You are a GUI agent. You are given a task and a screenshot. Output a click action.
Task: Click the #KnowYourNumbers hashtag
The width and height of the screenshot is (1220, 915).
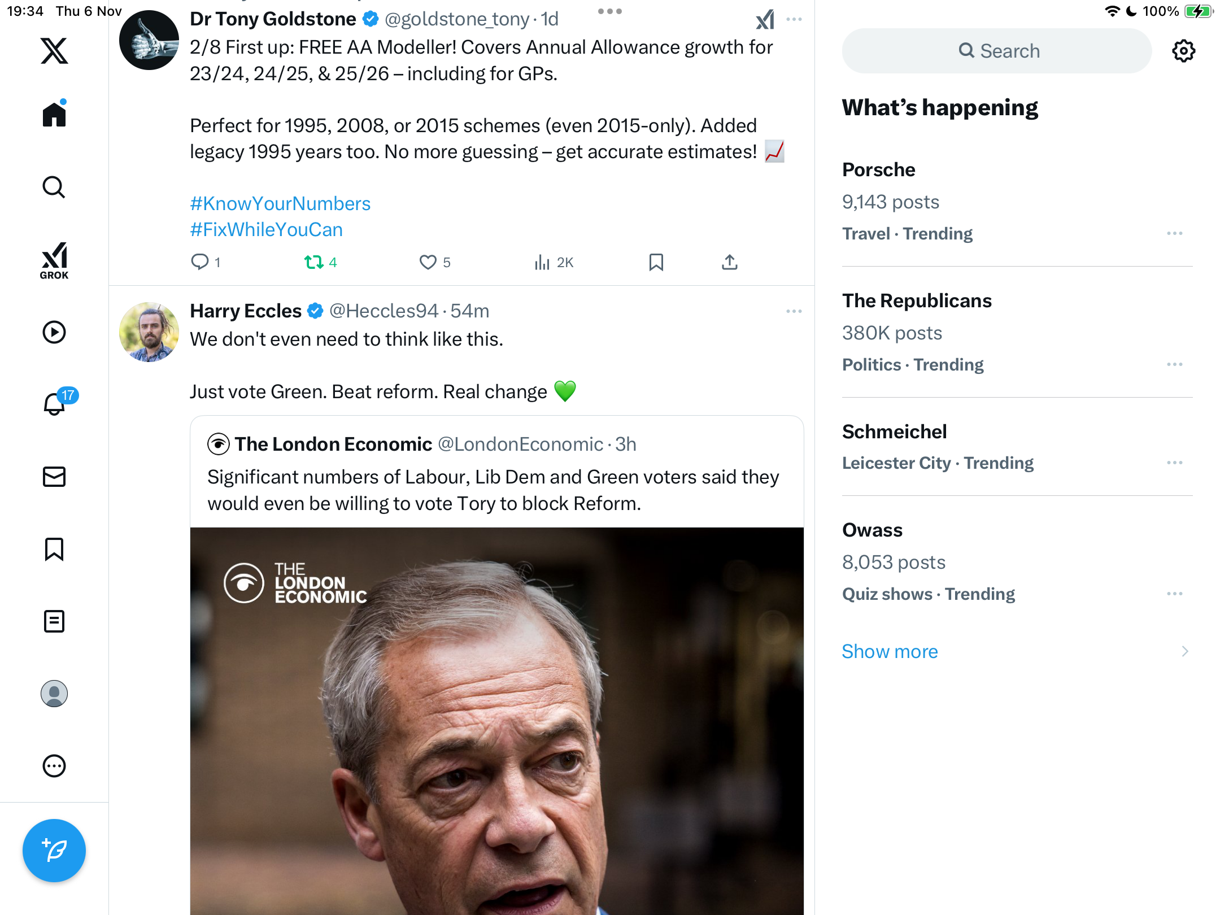[x=280, y=203]
